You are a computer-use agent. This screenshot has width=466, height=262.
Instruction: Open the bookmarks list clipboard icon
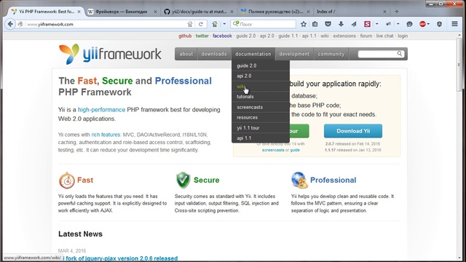315,24
